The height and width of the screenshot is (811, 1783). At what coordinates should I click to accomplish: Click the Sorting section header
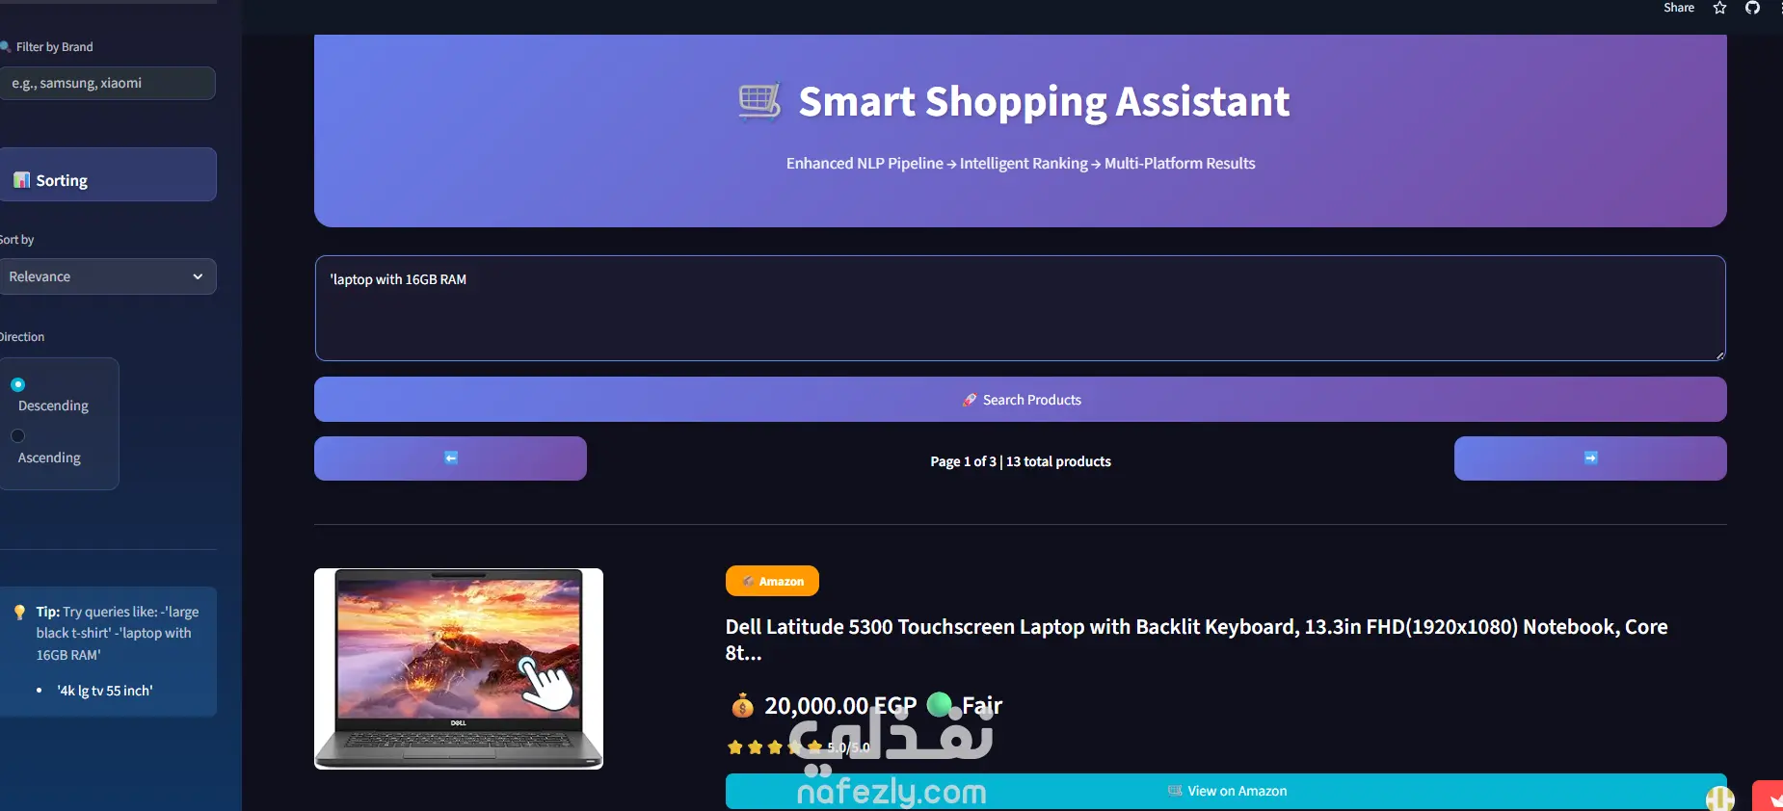click(x=107, y=174)
